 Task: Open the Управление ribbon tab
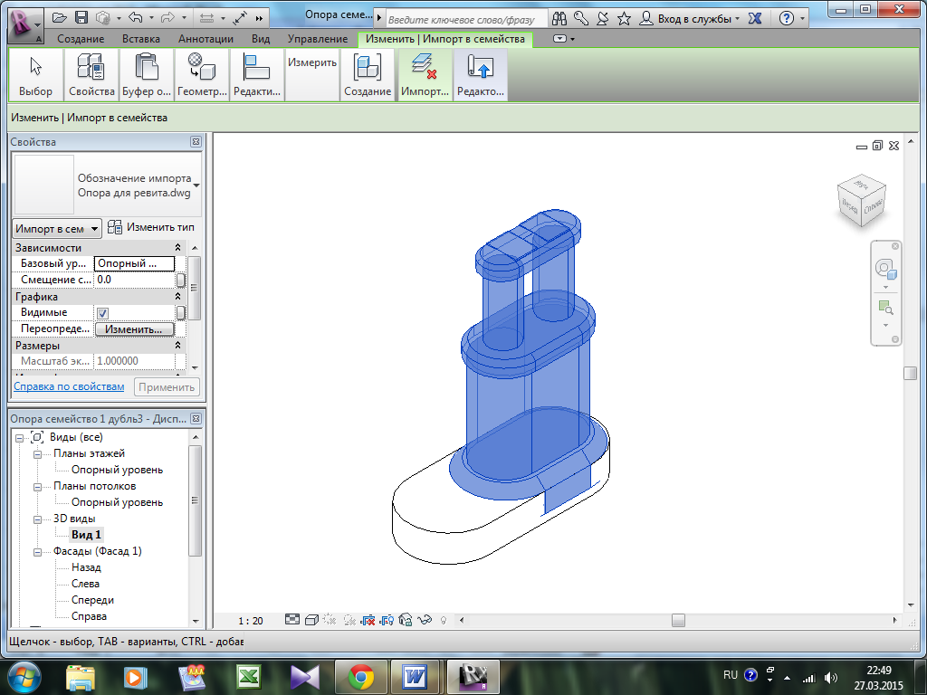317,39
